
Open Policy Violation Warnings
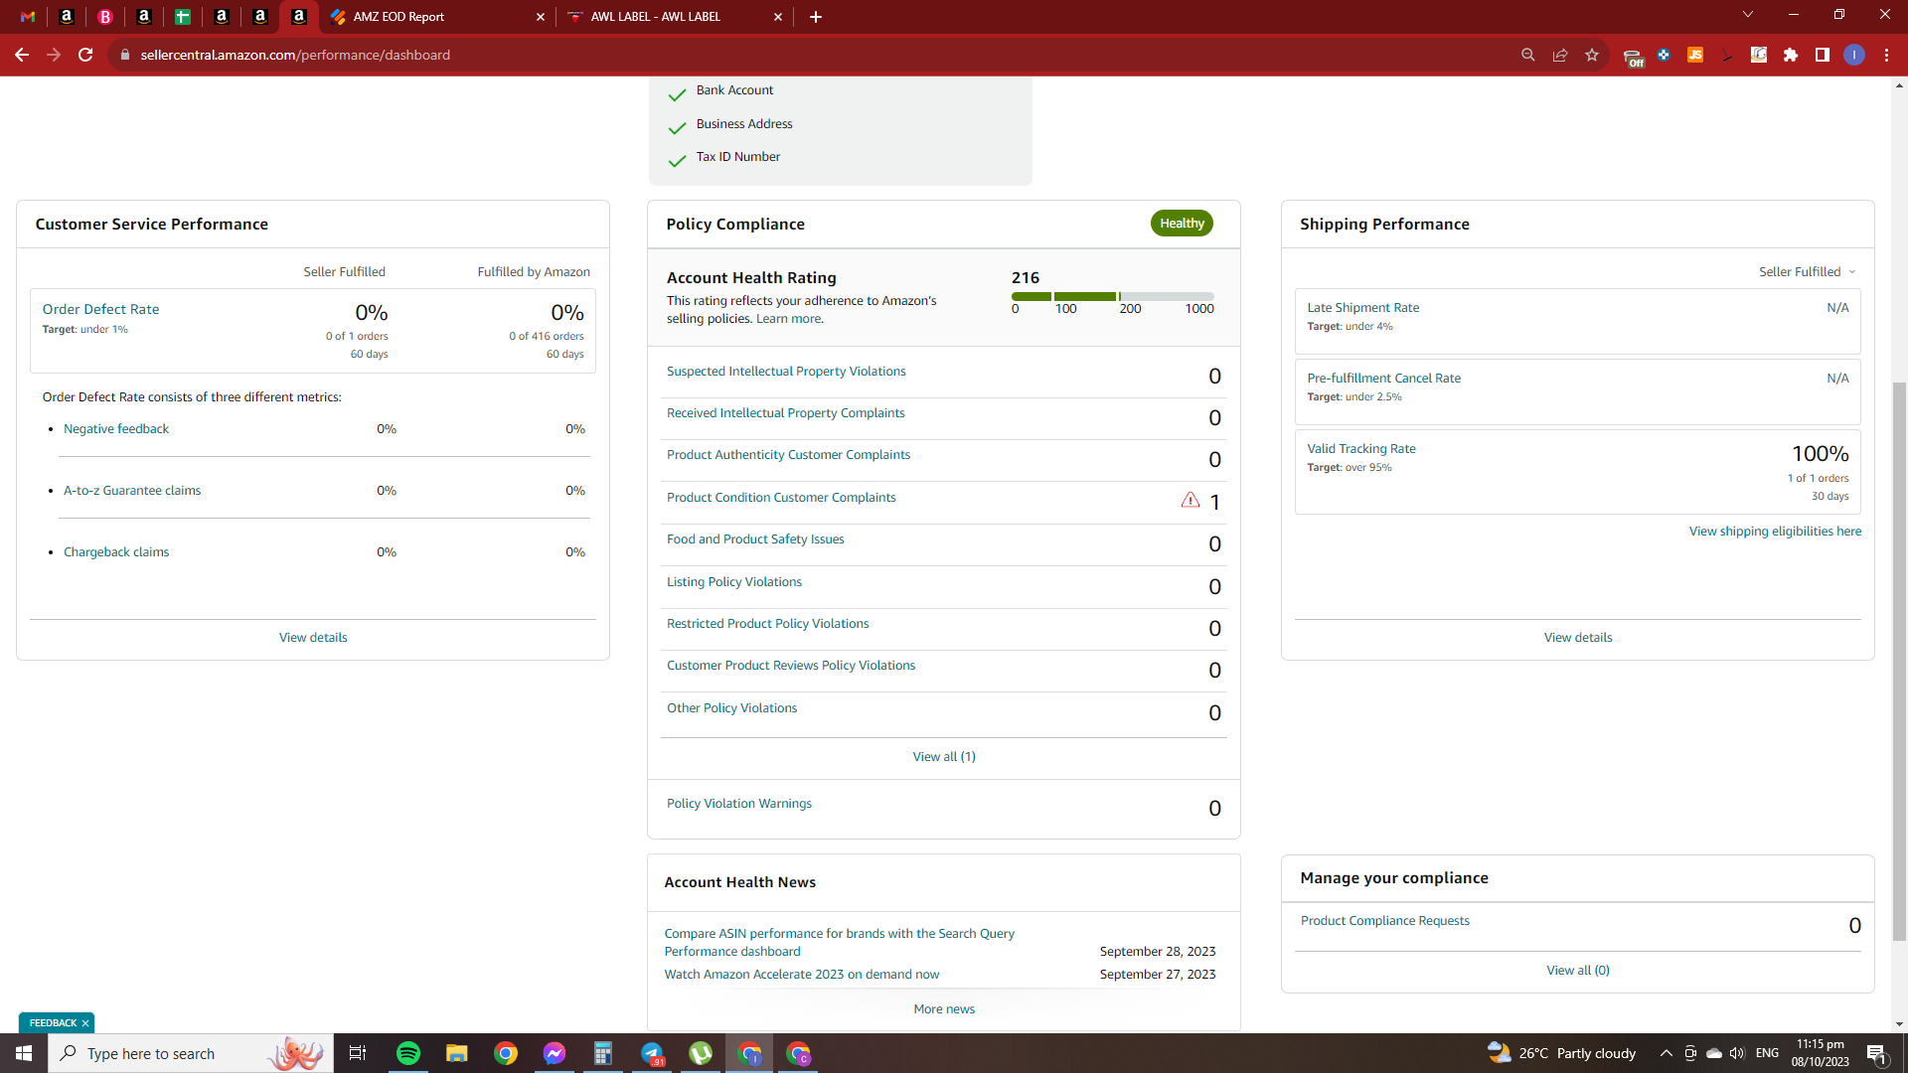click(x=739, y=803)
